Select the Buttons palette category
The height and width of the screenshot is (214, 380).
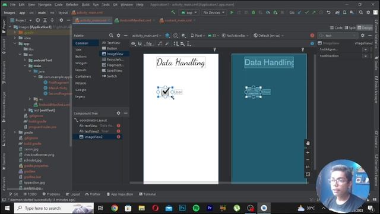pos(81,56)
